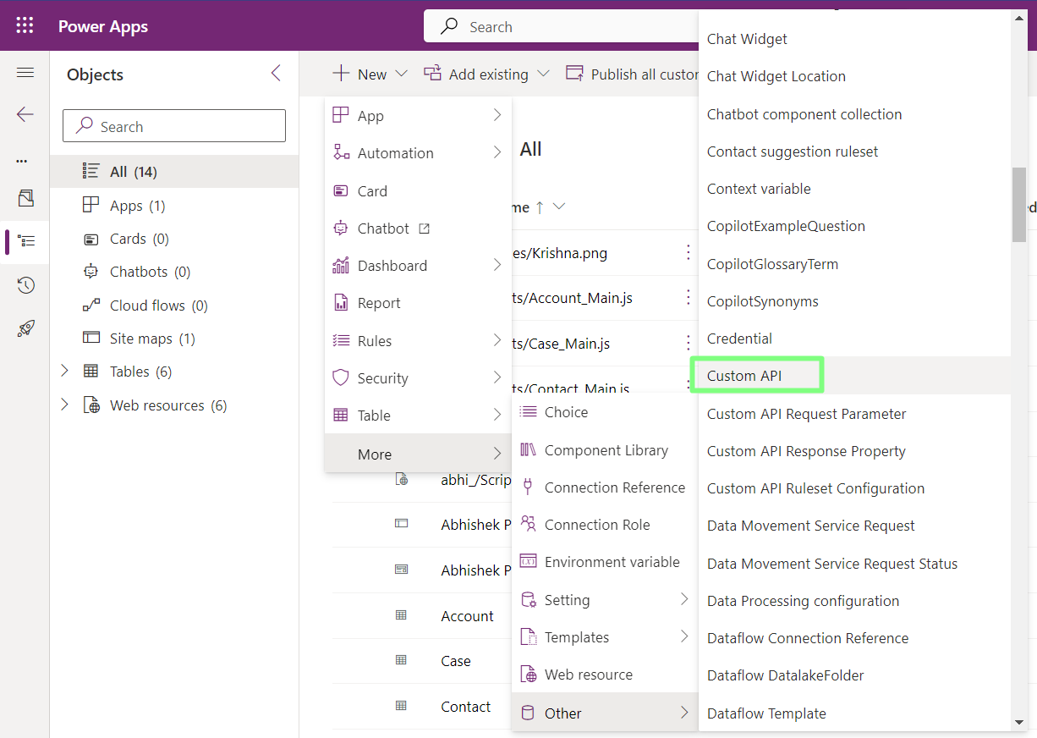Open Name column sort dropdown chevron
The width and height of the screenshot is (1037, 738).
click(x=558, y=207)
